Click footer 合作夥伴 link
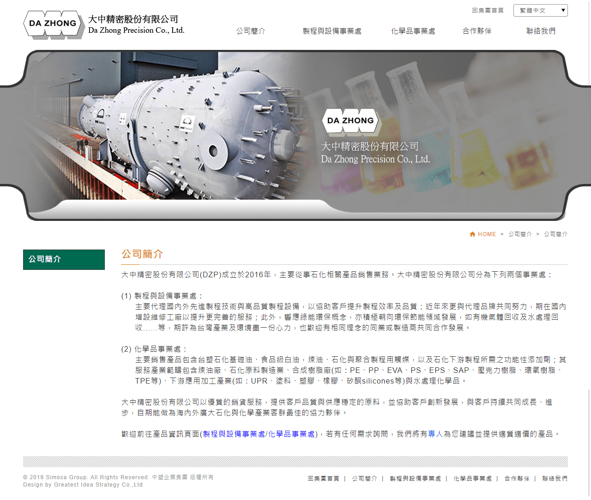Viewport: 591px width, 500px height. (517, 478)
